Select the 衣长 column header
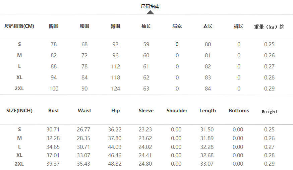Screen dimensions: 293x170 [x=208, y=26]
